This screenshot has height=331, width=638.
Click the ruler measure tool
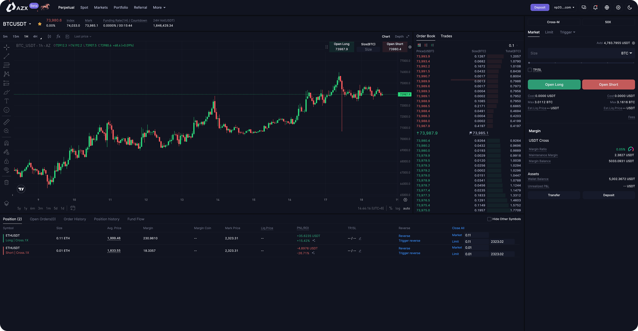pos(7,122)
